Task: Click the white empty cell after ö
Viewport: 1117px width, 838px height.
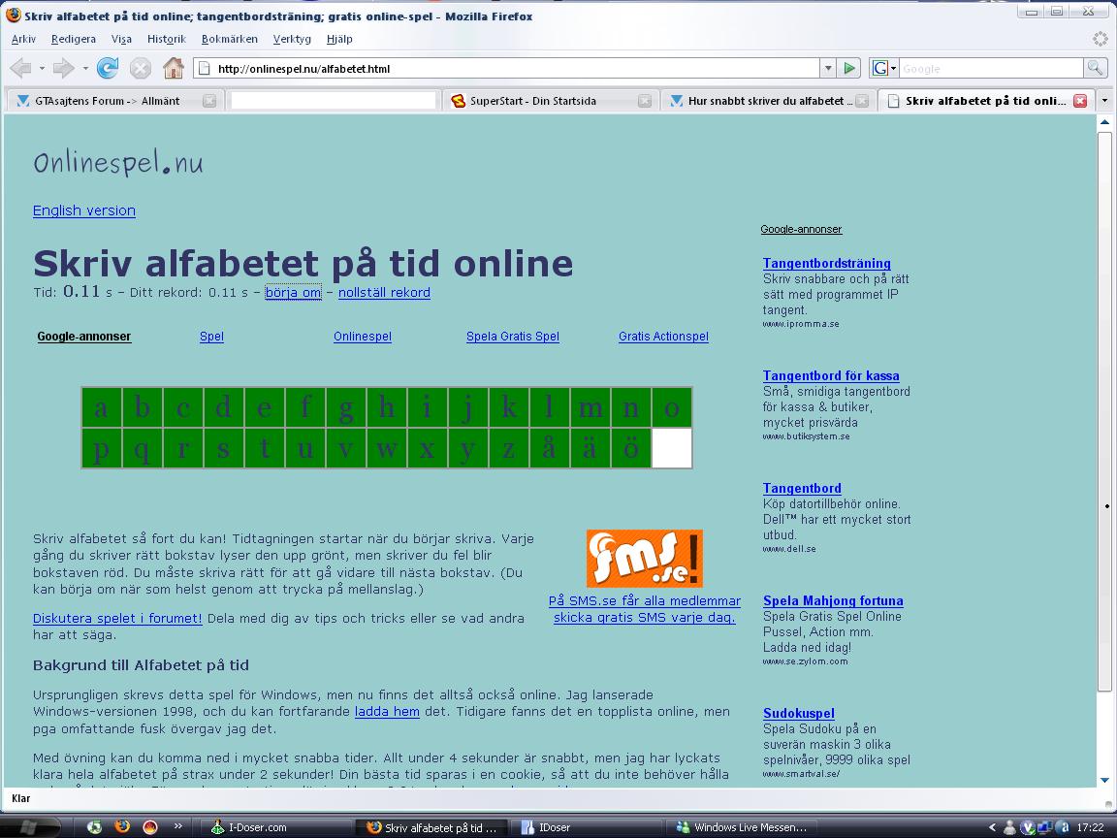Action: click(672, 448)
